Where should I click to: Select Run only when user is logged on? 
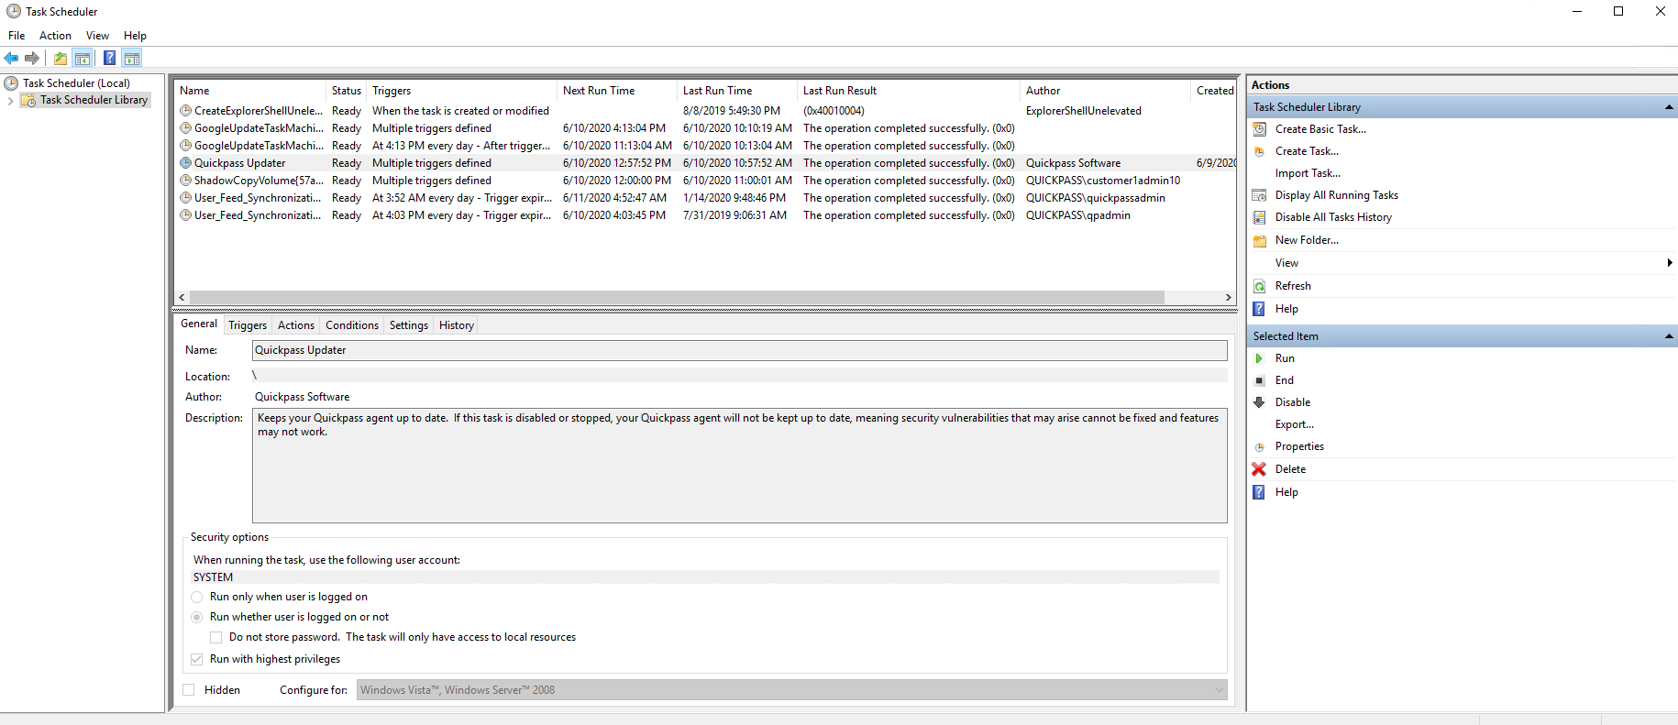point(196,597)
